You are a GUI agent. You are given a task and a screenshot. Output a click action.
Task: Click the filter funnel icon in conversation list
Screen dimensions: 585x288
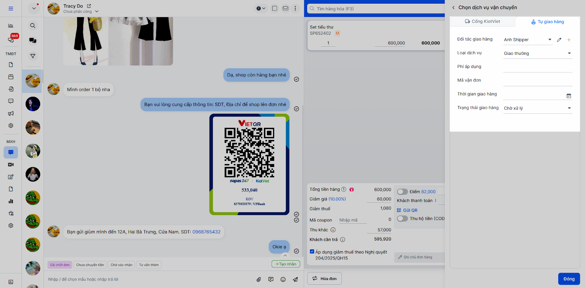click(x=33, y=56)
